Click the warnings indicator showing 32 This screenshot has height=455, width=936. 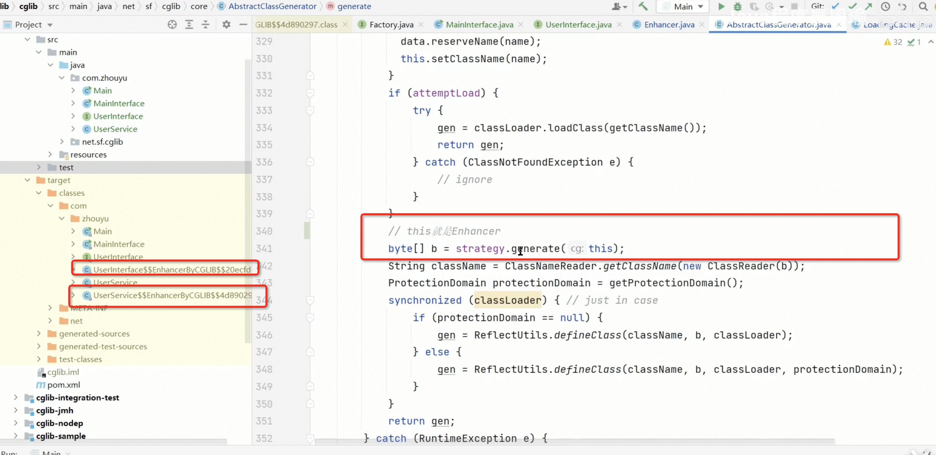pyautogui.click(x=893, y=42)
